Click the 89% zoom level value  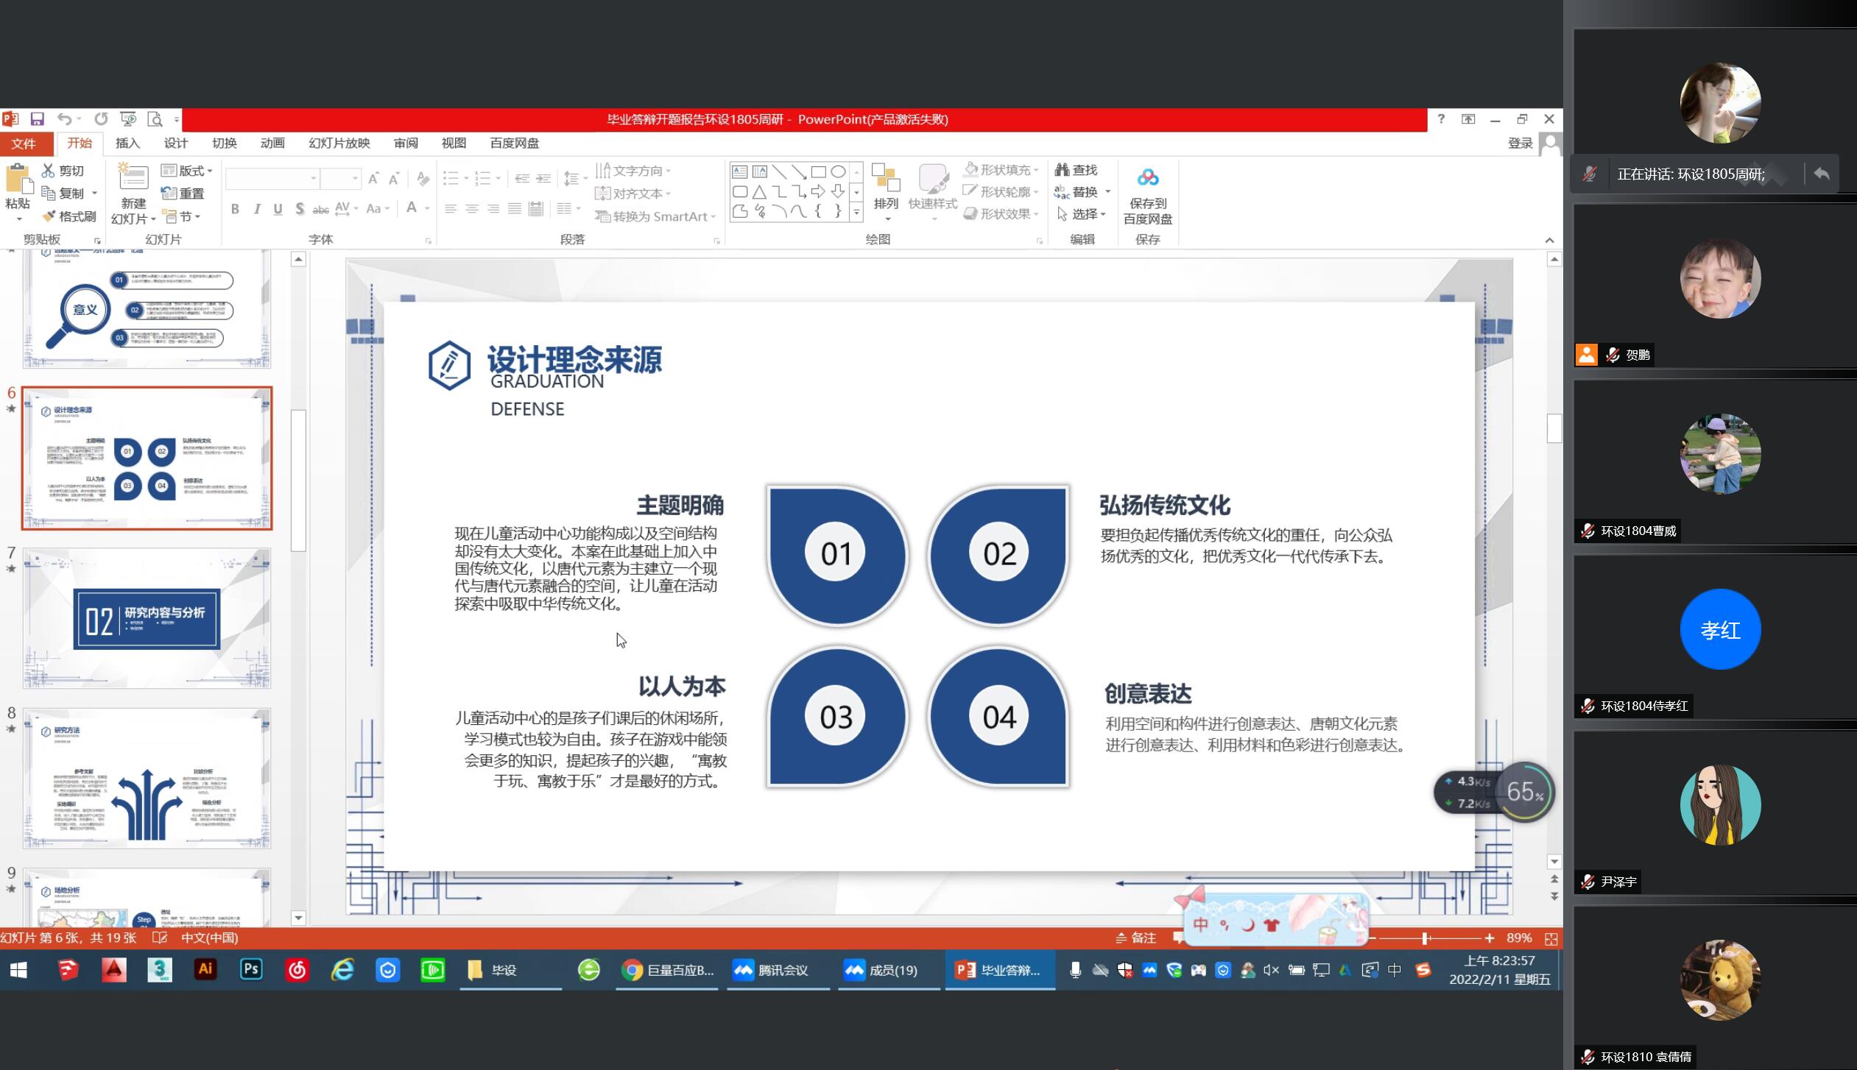tap(1519, 938)
